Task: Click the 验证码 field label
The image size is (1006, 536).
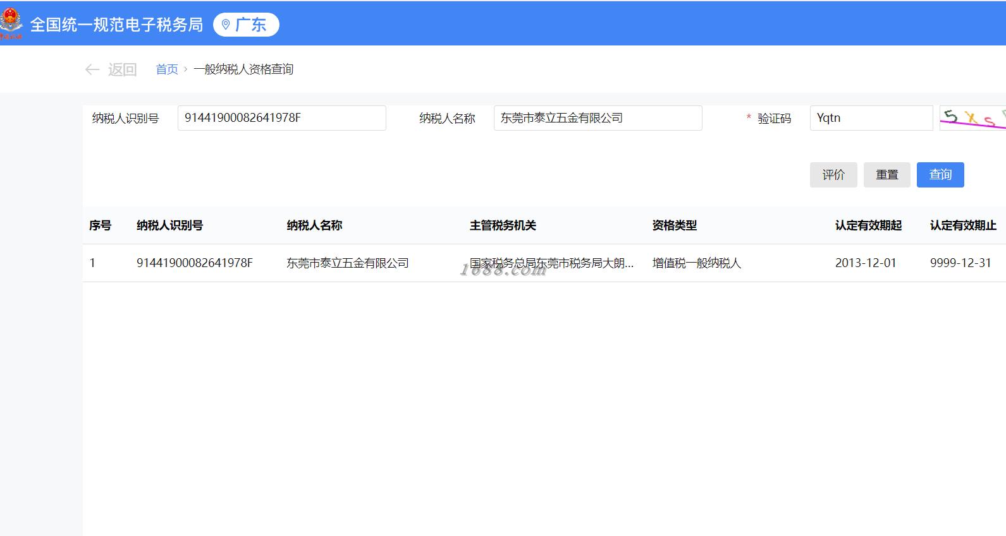Action: [x=775, y=118]
